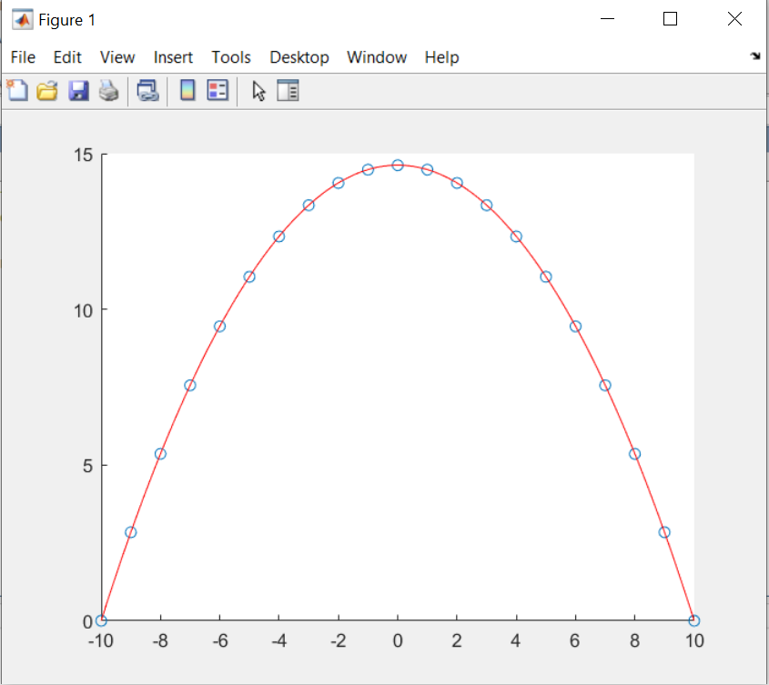The width and height of the screenshot is (769, 685).
Task: Open the Window menu
Action: (x=377, y=57)
